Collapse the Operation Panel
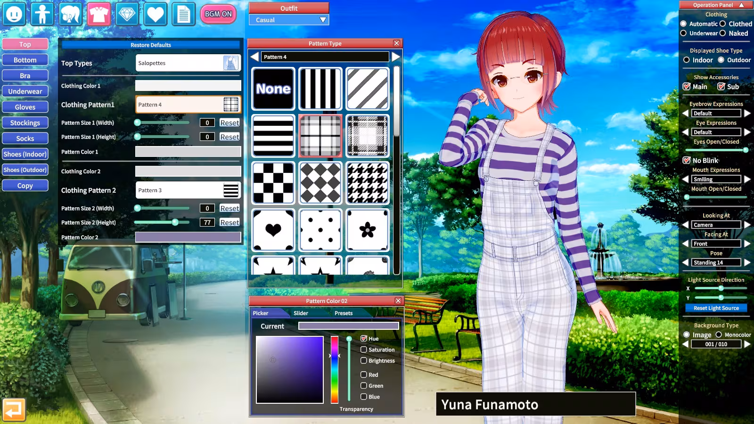Screen dimensions: 754x424 (x=741, y=5)
